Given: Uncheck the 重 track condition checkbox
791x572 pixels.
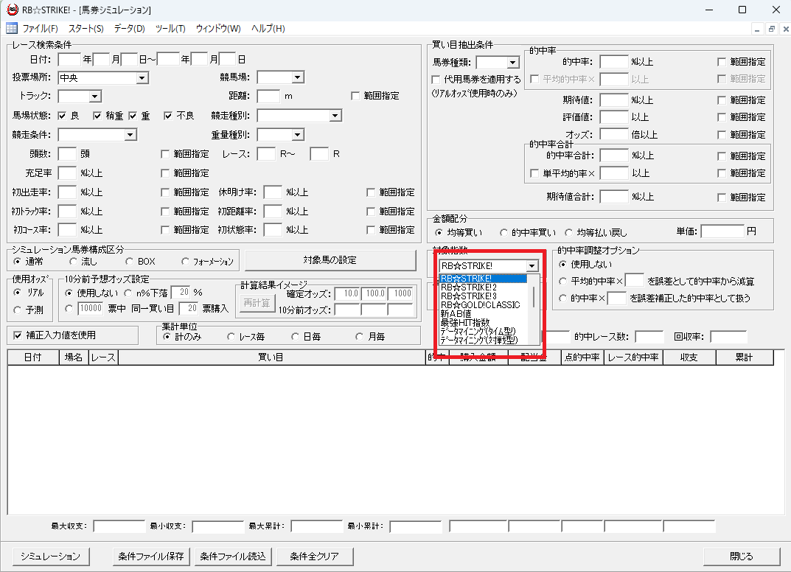Looking at the screenshot, I should 133,116.
